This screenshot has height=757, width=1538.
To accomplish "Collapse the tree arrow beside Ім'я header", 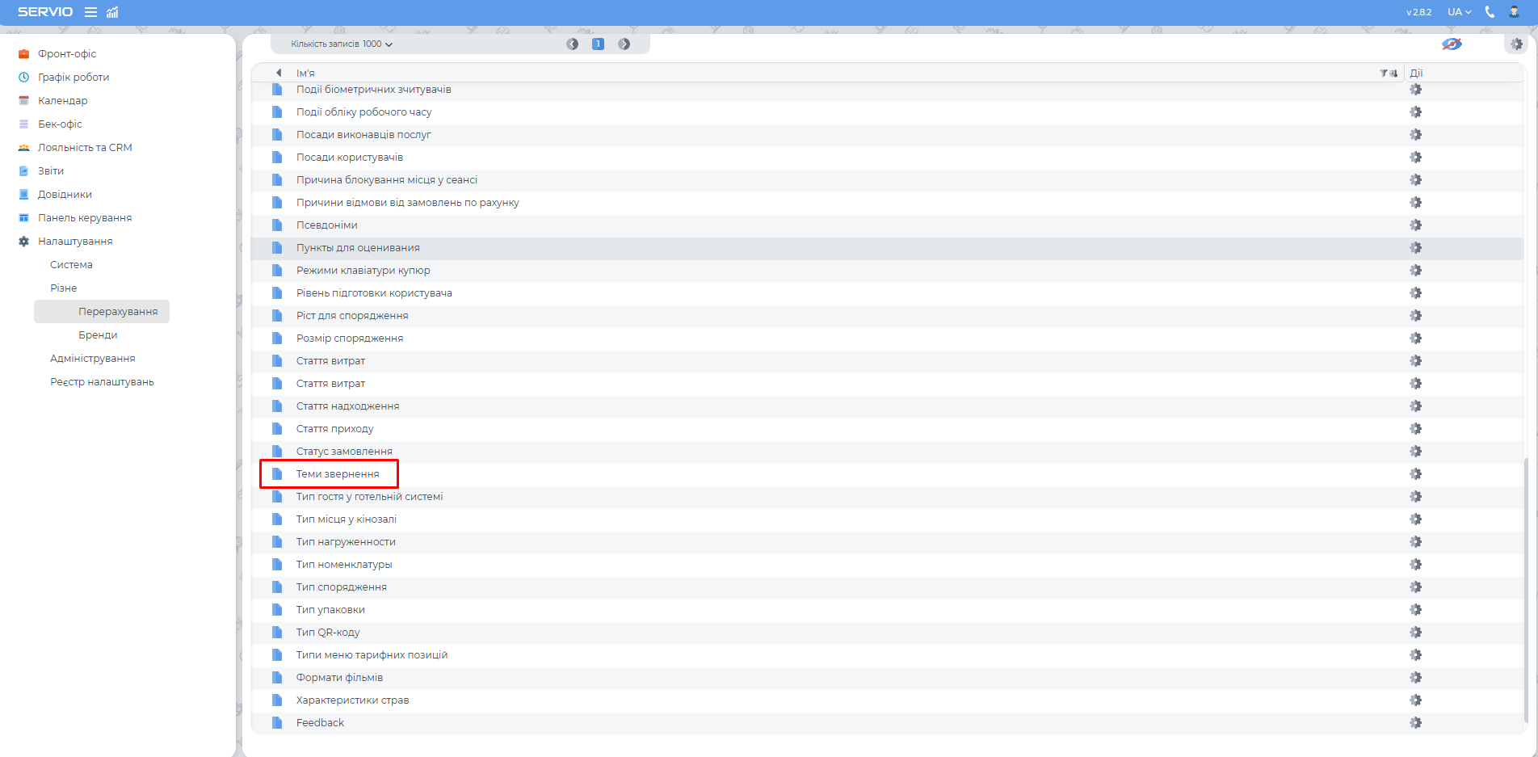I will pyautogui.click(x=279, y=73).
